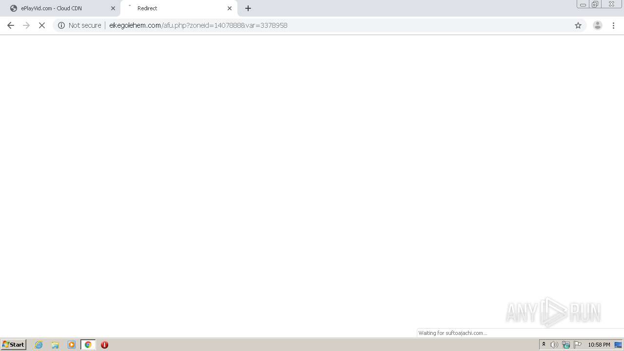The image size is (624, 351).
Task: Open the network tray icon
Action: tap(566, 345)
